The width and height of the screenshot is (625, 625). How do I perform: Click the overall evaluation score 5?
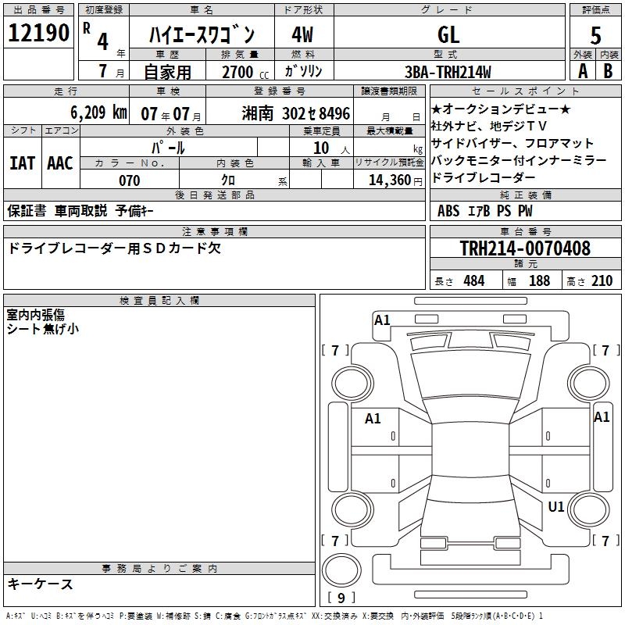596,35
